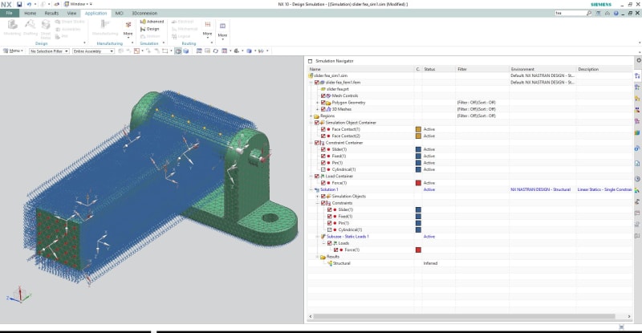Switch to the Results tab

click(x=51, y=13)
